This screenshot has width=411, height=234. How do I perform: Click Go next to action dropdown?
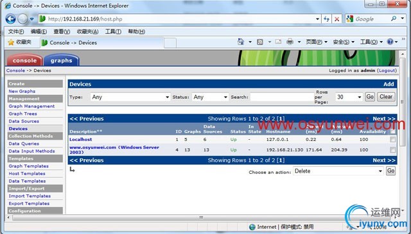point(390,171)
